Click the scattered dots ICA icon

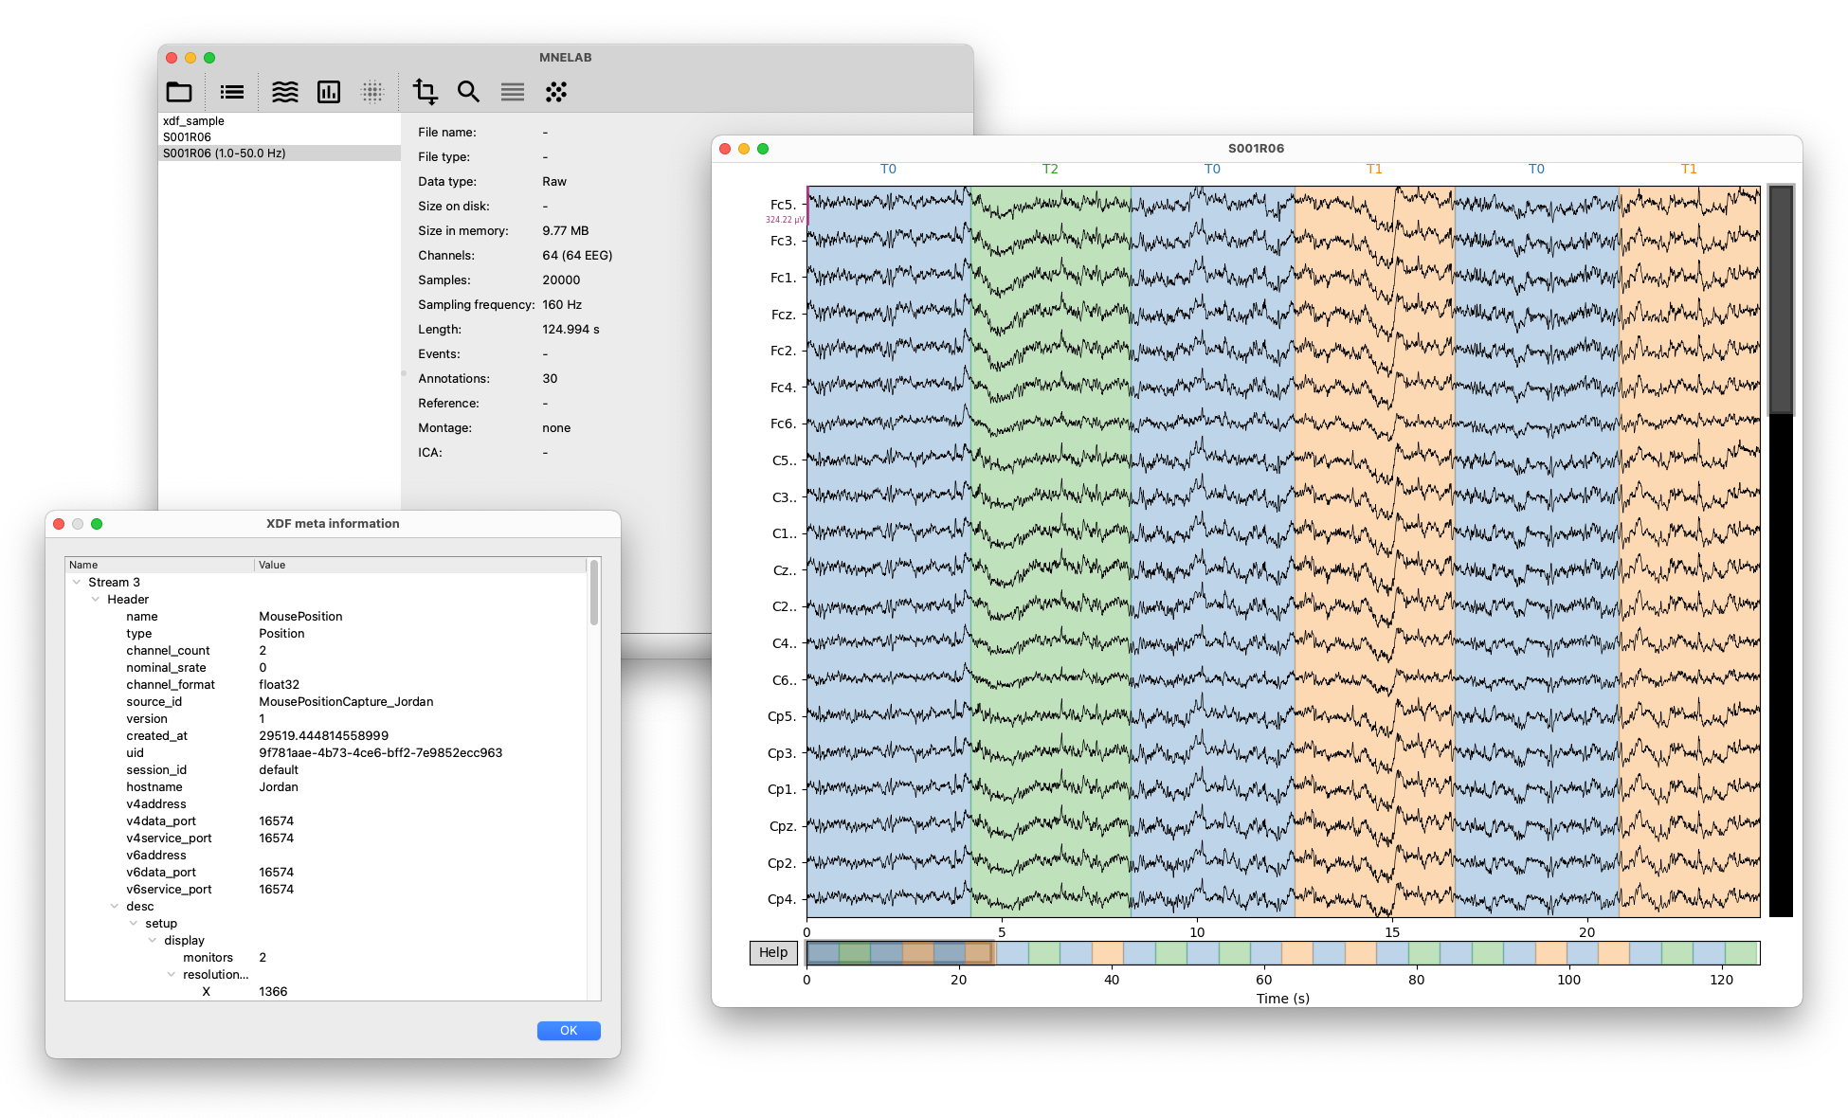[556, 92]
